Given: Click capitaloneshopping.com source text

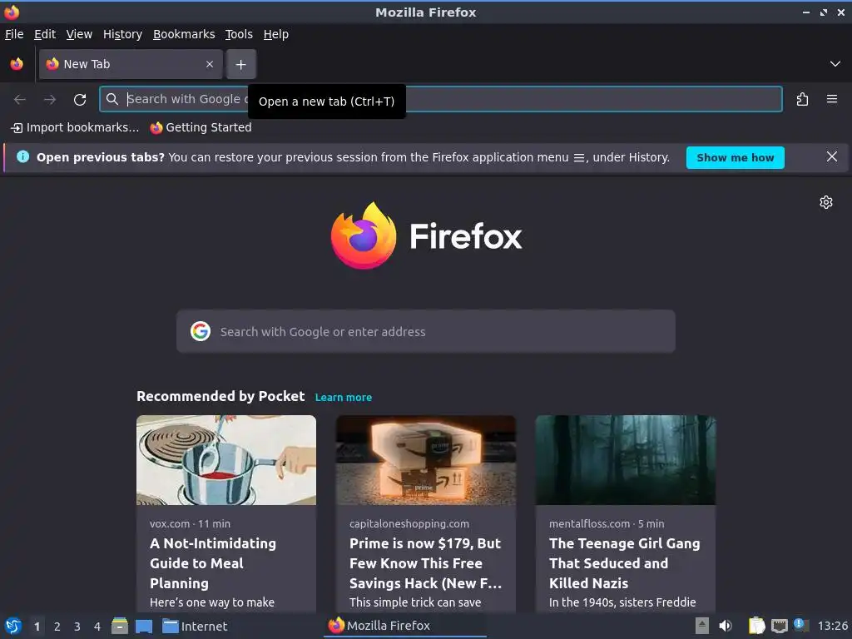Looking at the screenshot, I should tap(409, 524).
